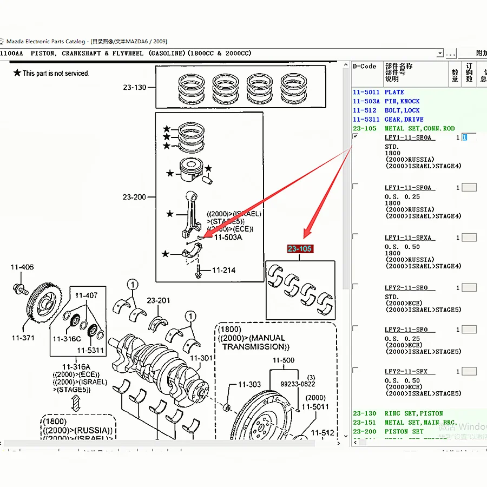The height and width of the screenshot is (487, 487).
Task: Focus the order quantity field for LFY1-11-SF0A
Action: (469, 187)
